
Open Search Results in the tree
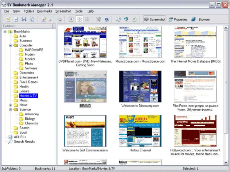click(24, 142)
